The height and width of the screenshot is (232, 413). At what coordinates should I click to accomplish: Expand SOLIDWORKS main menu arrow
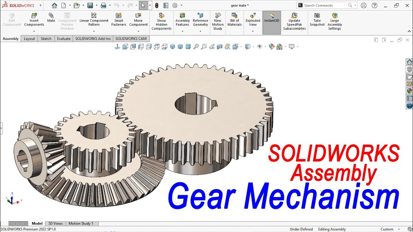[x=41, y=5]
